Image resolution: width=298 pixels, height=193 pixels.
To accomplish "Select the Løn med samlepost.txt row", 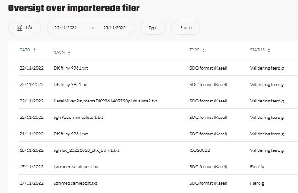I will [75, 183].
